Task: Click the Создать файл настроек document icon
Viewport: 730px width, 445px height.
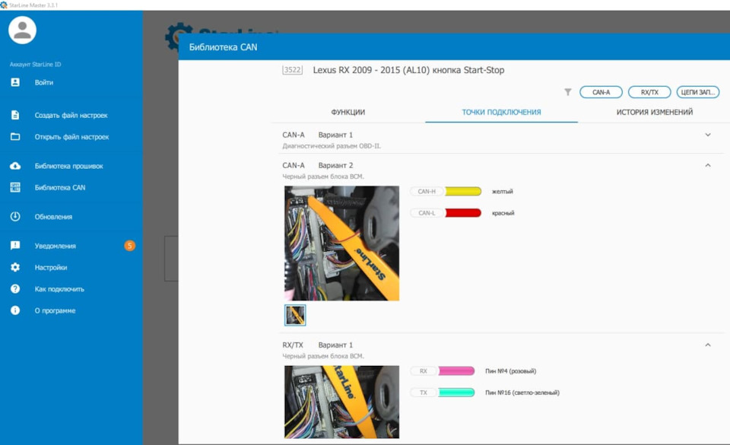Action: tap(15, 115)
